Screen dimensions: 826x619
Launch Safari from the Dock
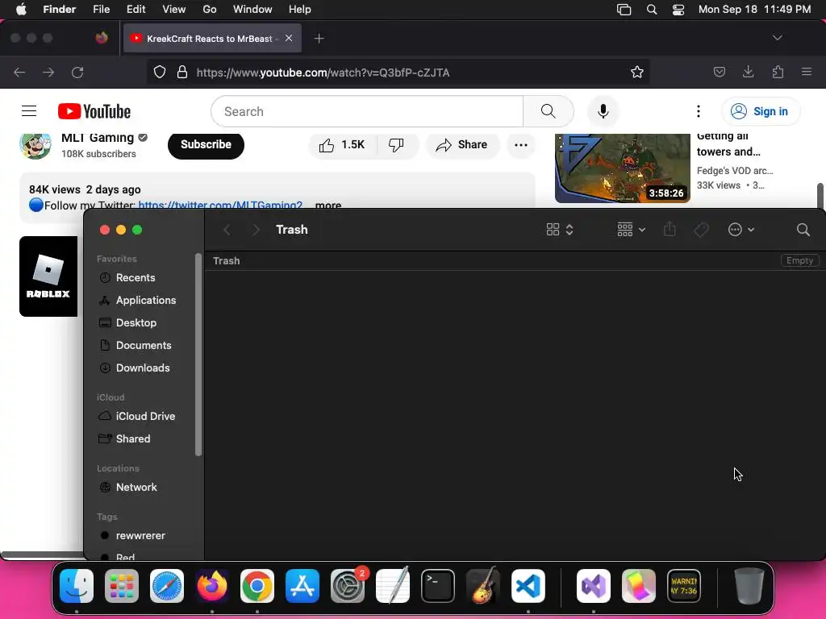pos(167,586)
